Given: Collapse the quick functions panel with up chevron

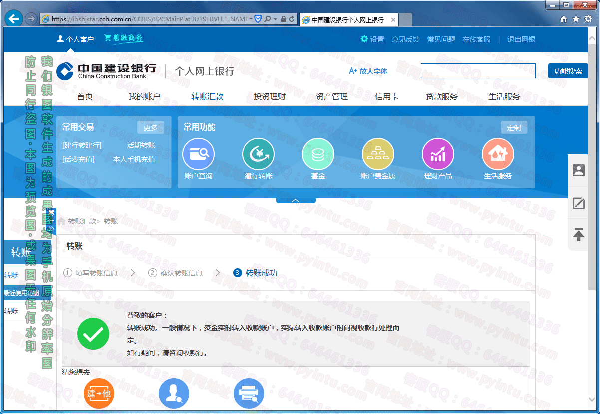Looking at the screenshot, I should (296, 200).
